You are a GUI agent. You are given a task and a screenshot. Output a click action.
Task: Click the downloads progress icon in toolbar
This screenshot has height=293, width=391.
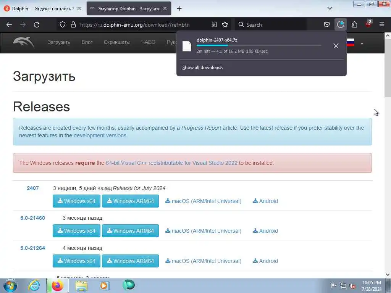[340, 25]
